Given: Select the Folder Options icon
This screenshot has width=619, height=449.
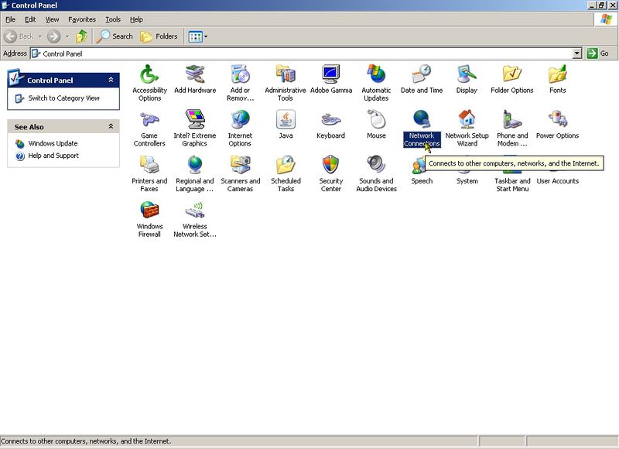Looking at the screenshot, I should click(512, 74).
